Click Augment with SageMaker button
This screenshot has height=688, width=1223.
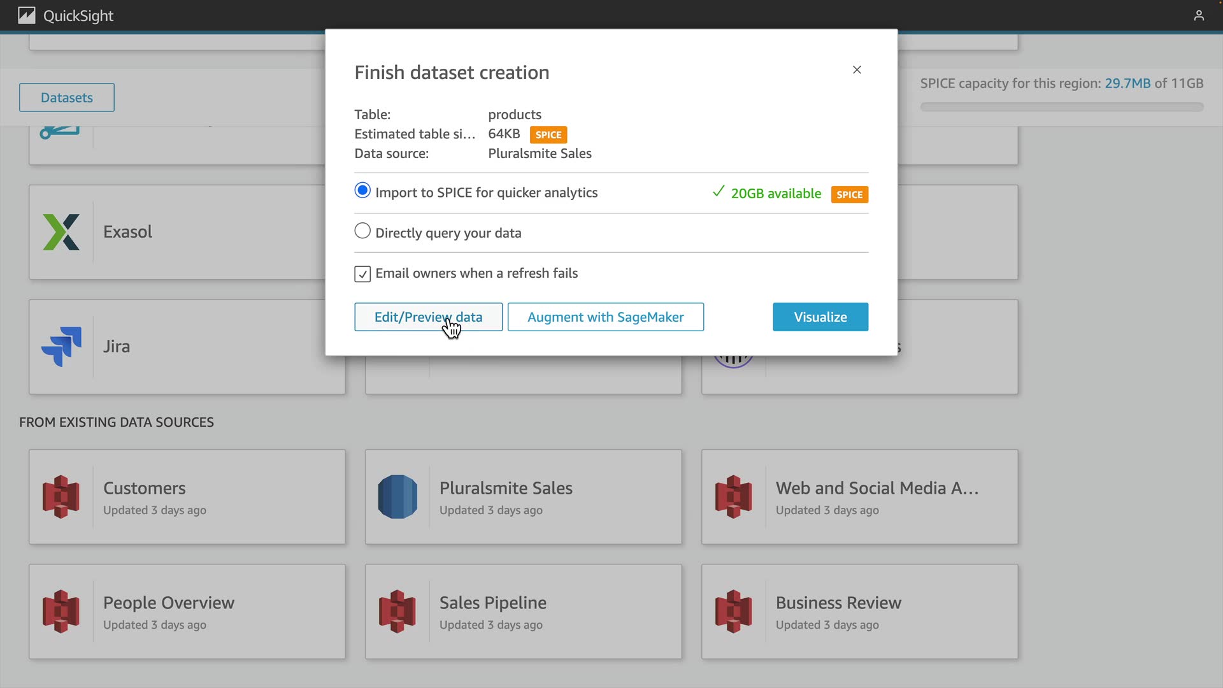point(605,317)
